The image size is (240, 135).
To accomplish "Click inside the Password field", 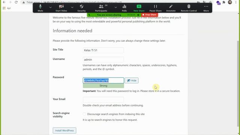I will (103, 80).
